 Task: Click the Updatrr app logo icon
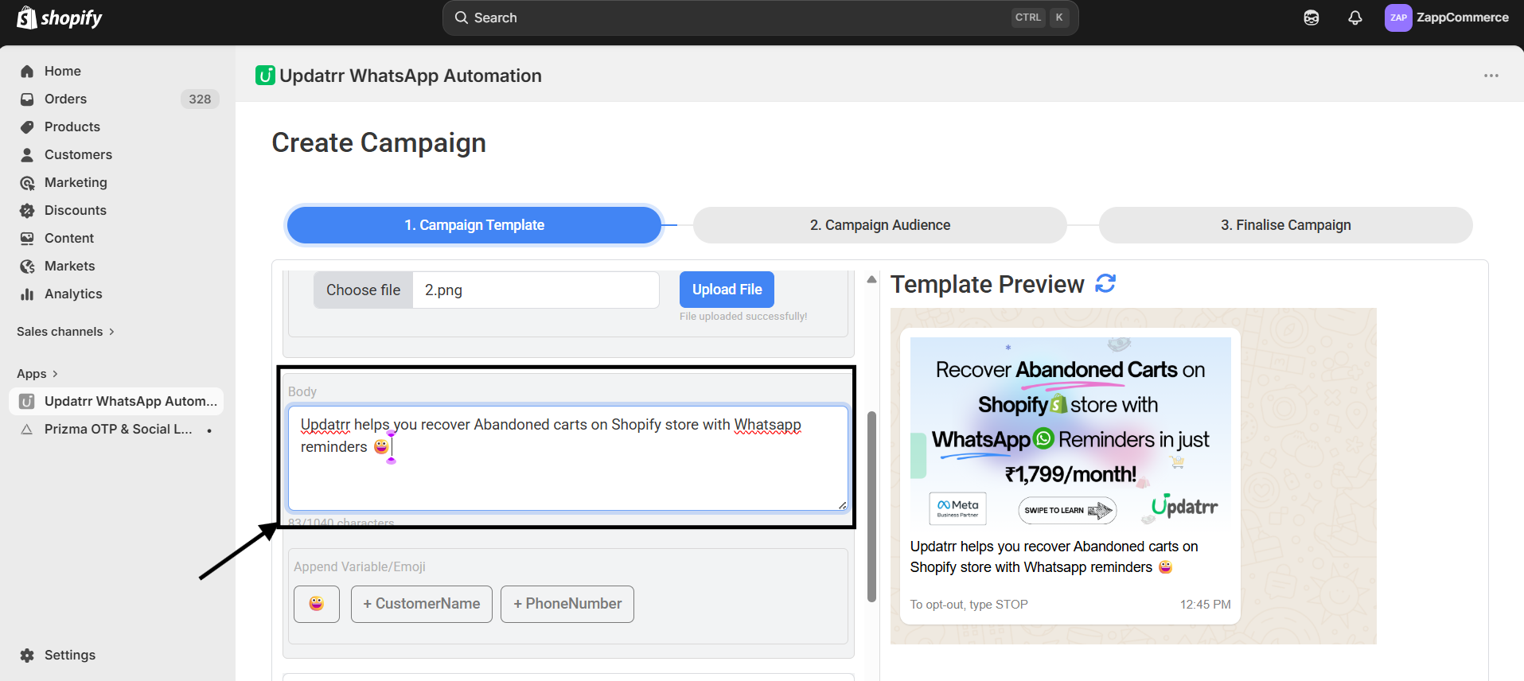coord(265,76)
